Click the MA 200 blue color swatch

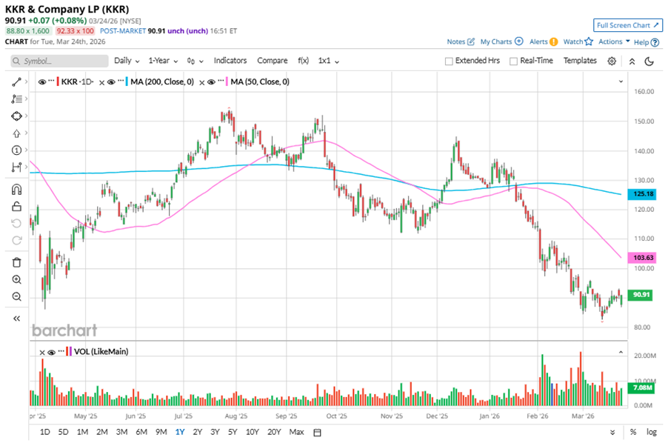click(127, 82)
